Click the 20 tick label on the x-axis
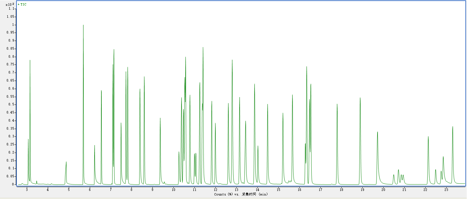This screenshot has height=199, width=467. click(383, 190)
